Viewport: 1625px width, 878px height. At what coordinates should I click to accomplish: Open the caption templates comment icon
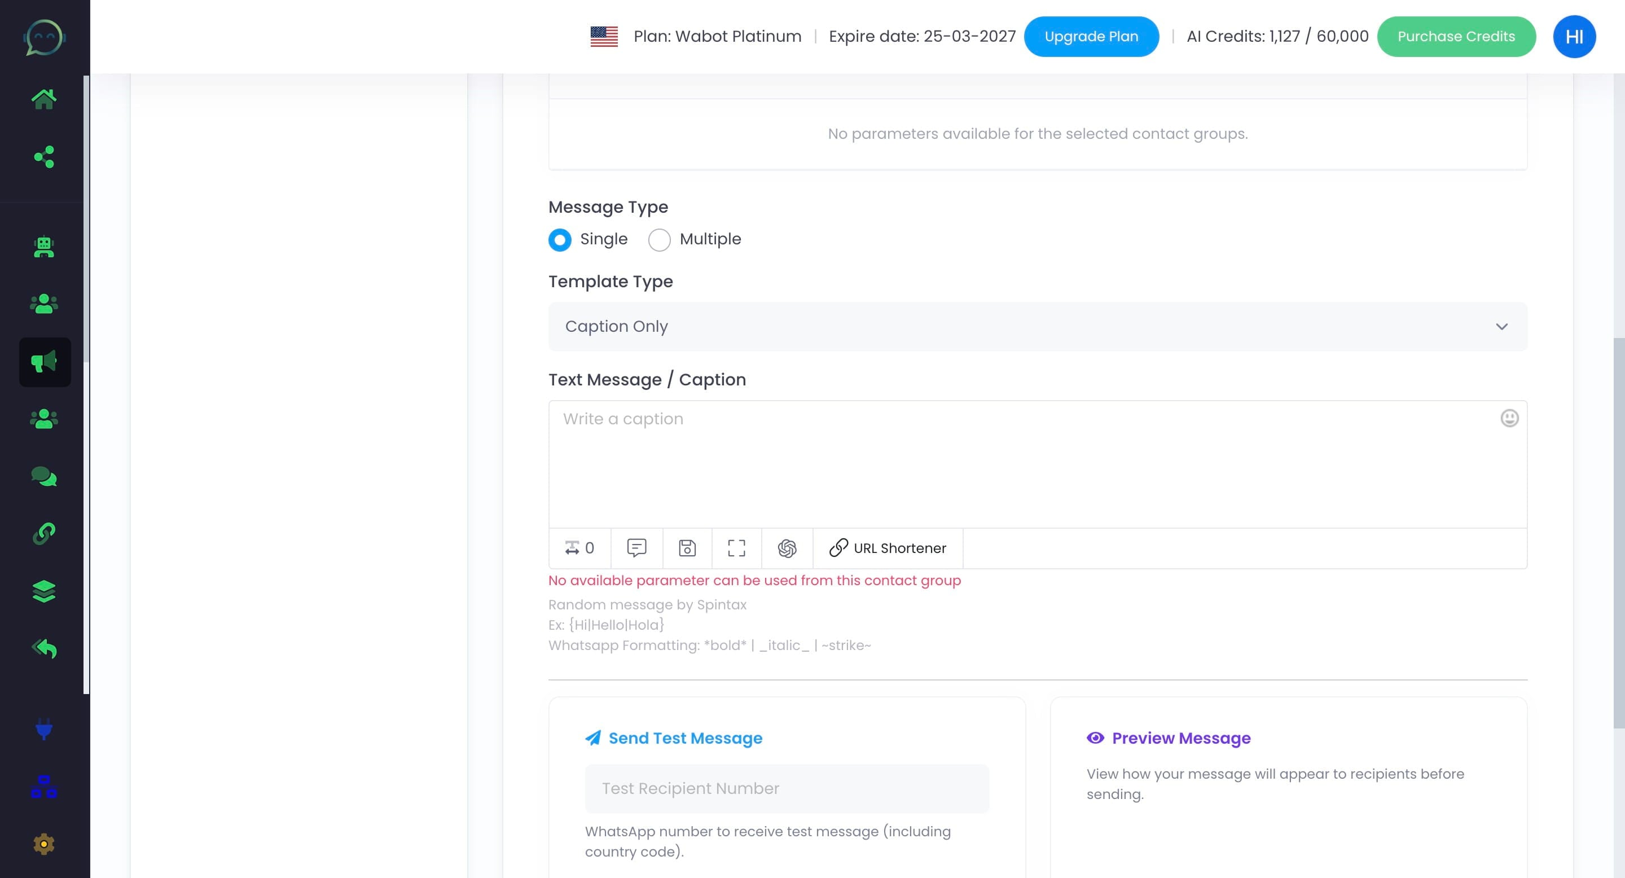tap(636, 547)
